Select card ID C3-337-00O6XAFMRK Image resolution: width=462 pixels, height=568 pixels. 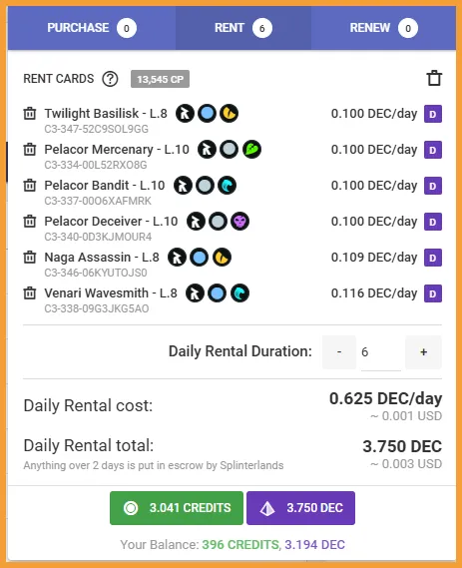click(x=98, y=201)
